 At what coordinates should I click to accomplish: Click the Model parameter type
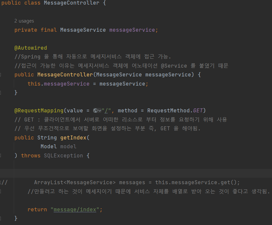[48, 147]
